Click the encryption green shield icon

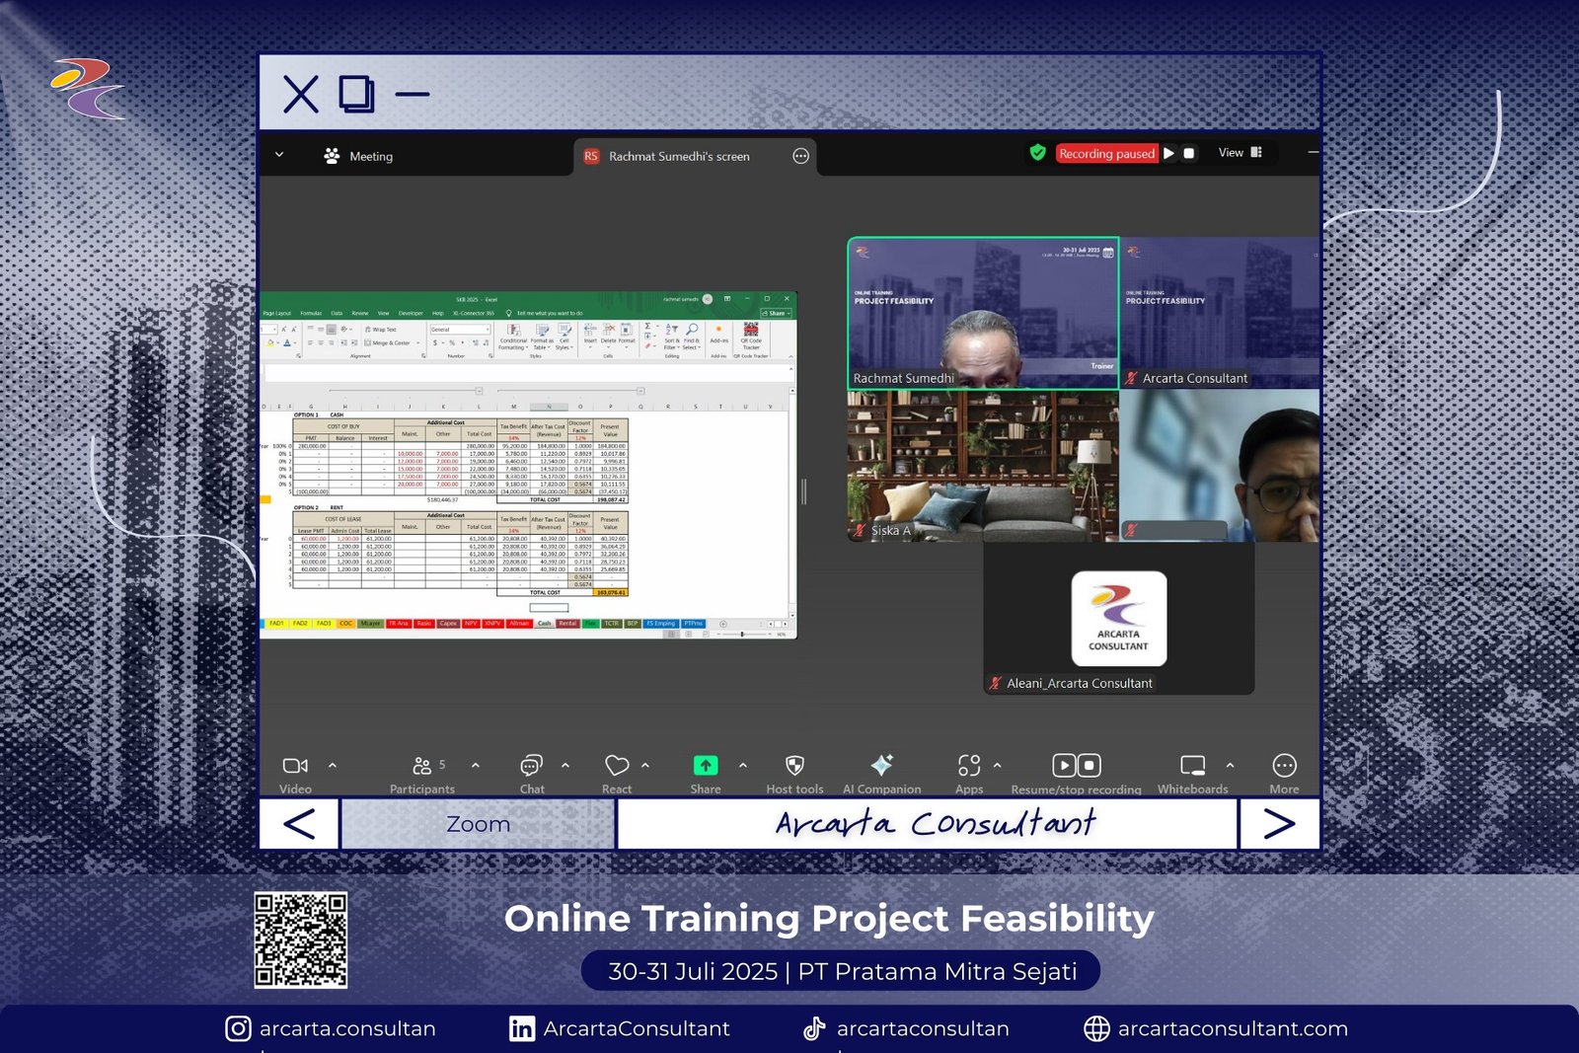(x=1037, y=153)
